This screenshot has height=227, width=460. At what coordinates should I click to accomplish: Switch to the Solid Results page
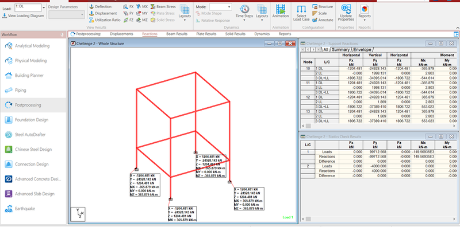tap(235, 34)
